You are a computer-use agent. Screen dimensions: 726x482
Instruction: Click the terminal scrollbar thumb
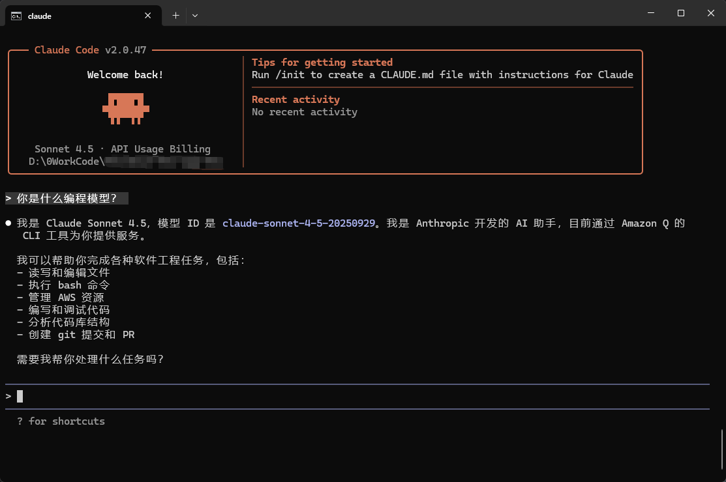click(x=721, y=450)
